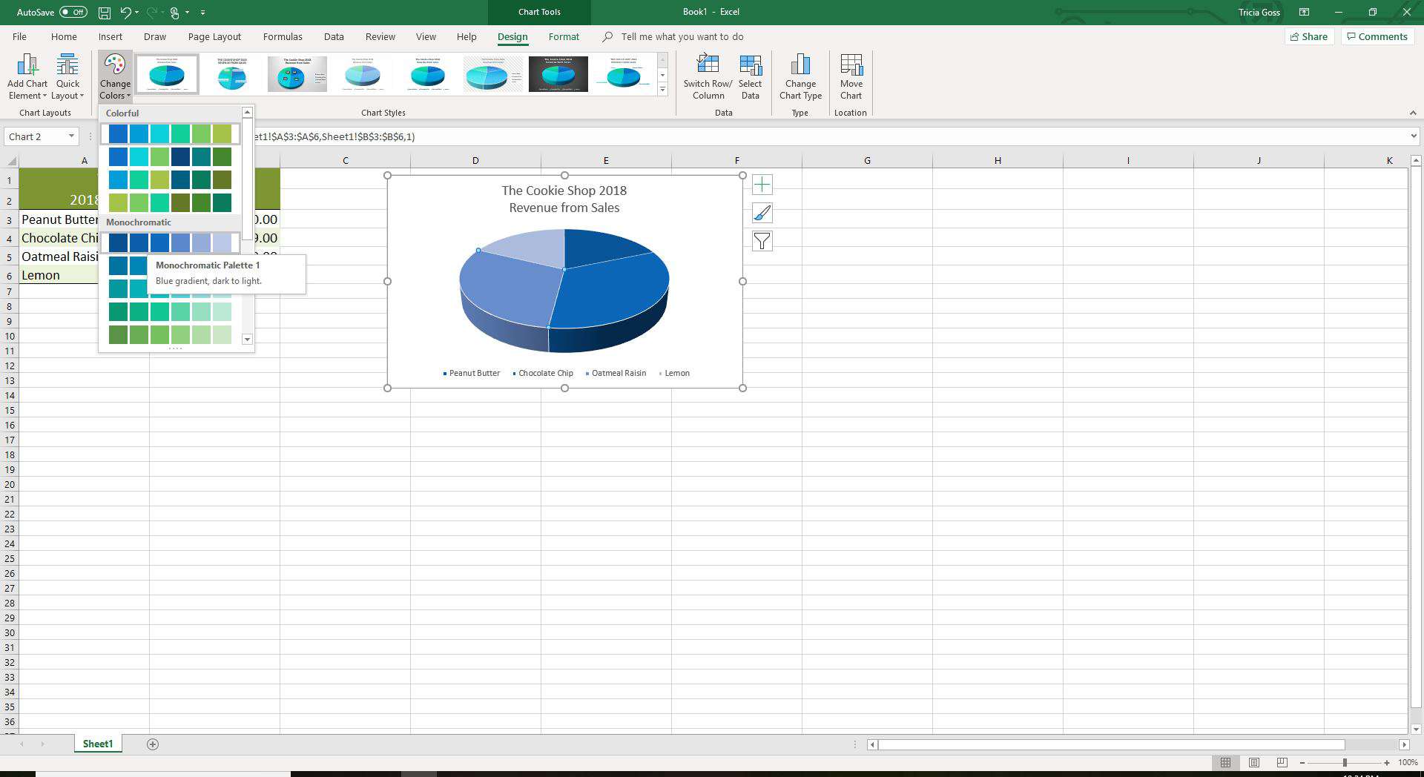Select column G header
The width and height of the screenshot is (1424, 777).
pyautogui.click(x=867, y=160)
